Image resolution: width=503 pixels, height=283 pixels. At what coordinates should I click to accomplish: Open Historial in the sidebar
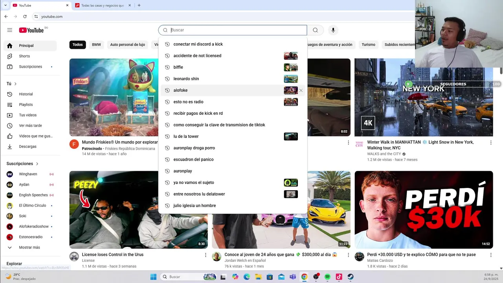coord(30,94)
